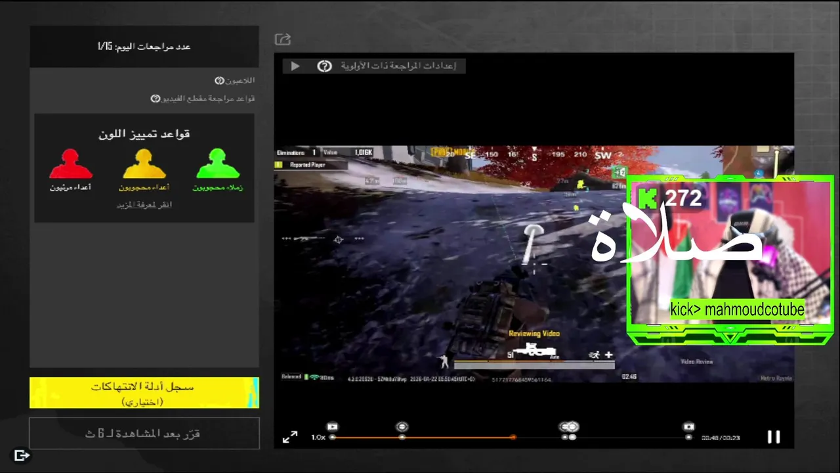Pause the review video
840x473 pixels.
[774, 437]
